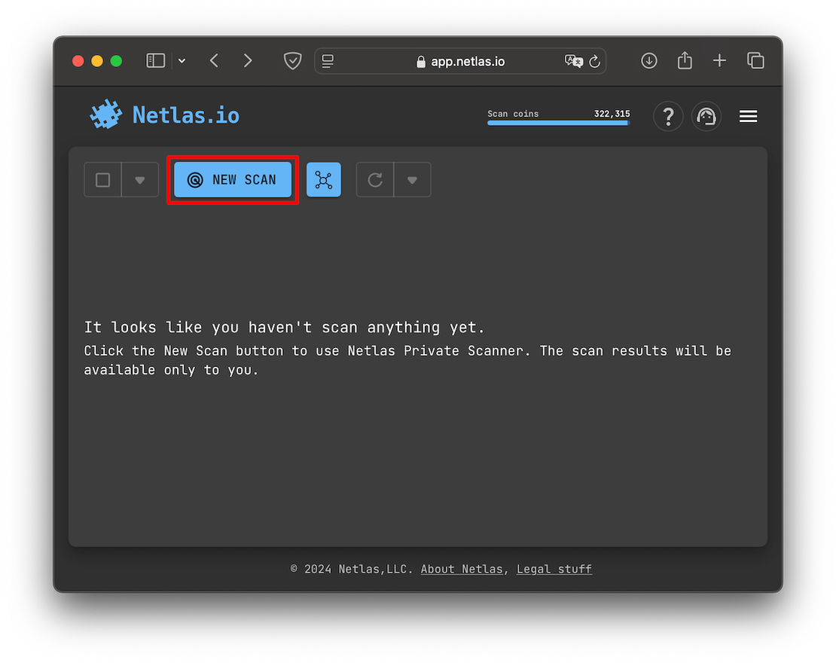The height and width of the screenshot is (663, 836).
Task: Open the help question mark icon
Action: 667,117
